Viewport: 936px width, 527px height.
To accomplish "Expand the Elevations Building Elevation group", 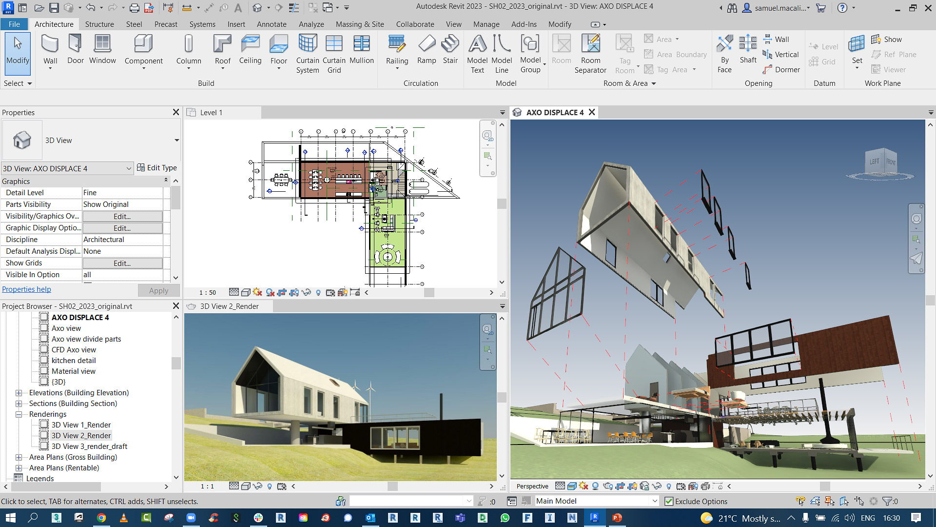I will [18, 392].
